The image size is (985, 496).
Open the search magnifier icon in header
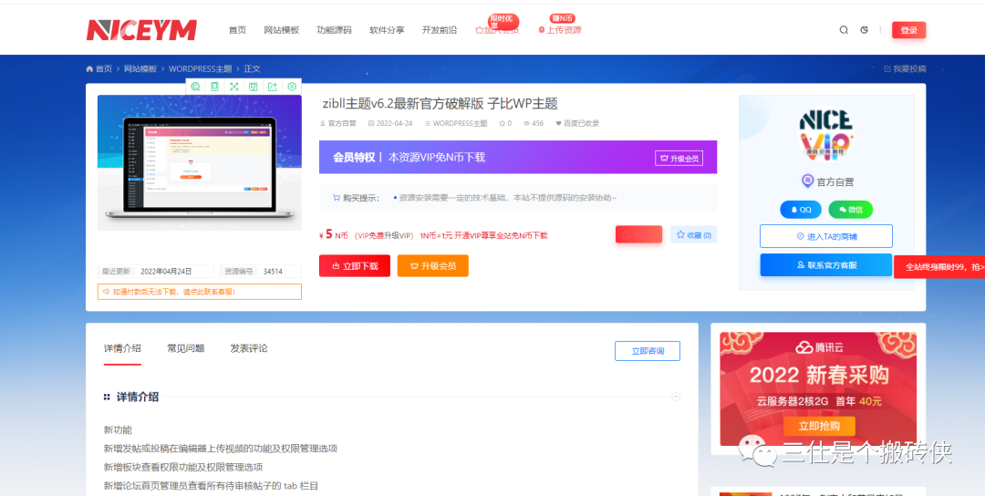(x=844, y=29)
